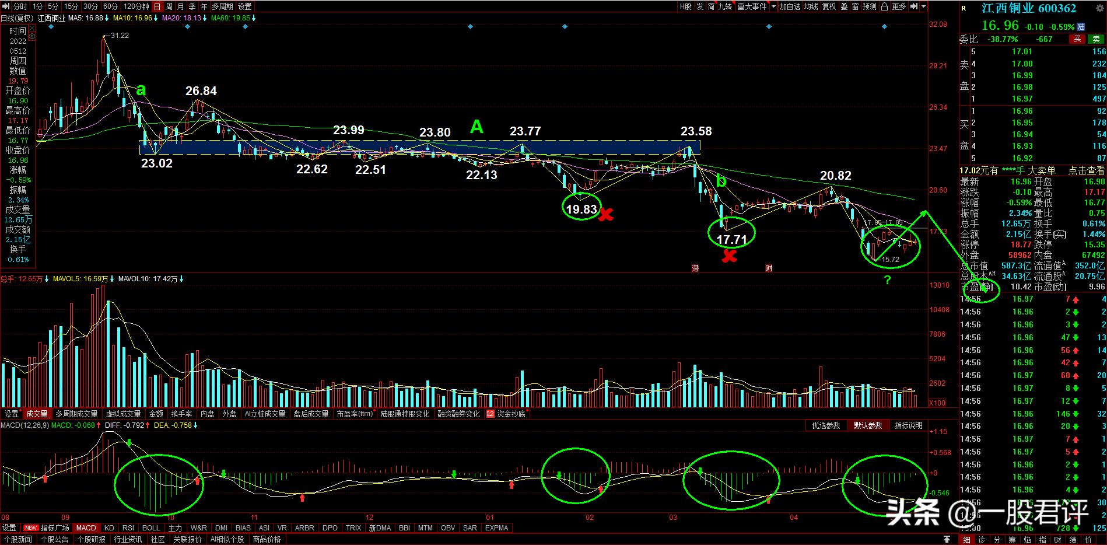
Task: Click the R badge beside the stock name
Action: click(x=964, y=8)
